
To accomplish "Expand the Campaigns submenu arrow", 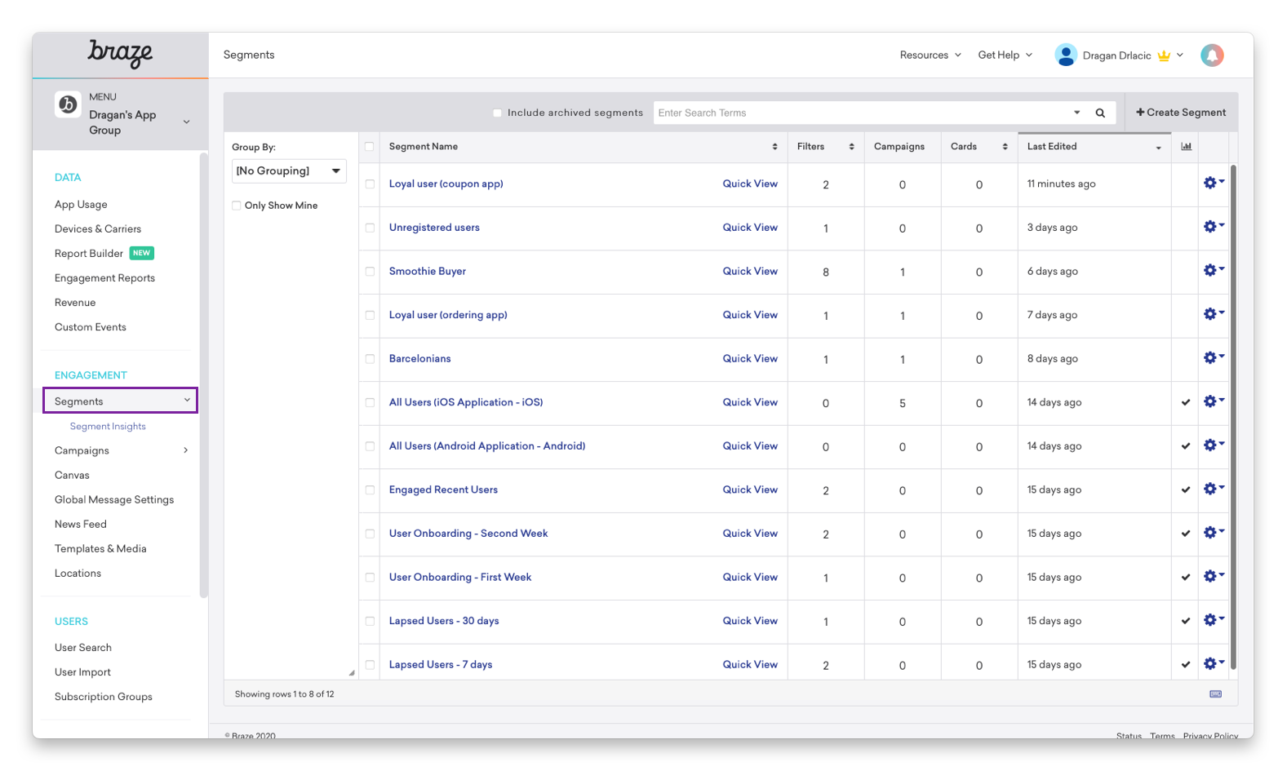I will (185, 450).
